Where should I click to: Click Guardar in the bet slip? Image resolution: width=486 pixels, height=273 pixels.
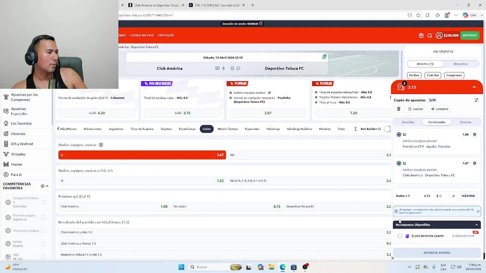coord(416,109)
